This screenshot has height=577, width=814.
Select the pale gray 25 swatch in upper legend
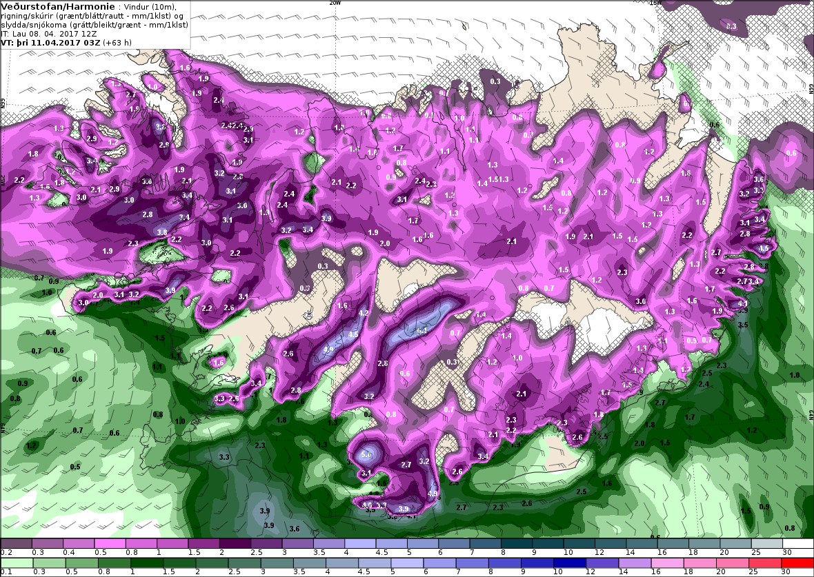pyautogui.click(x=767, y=543)
